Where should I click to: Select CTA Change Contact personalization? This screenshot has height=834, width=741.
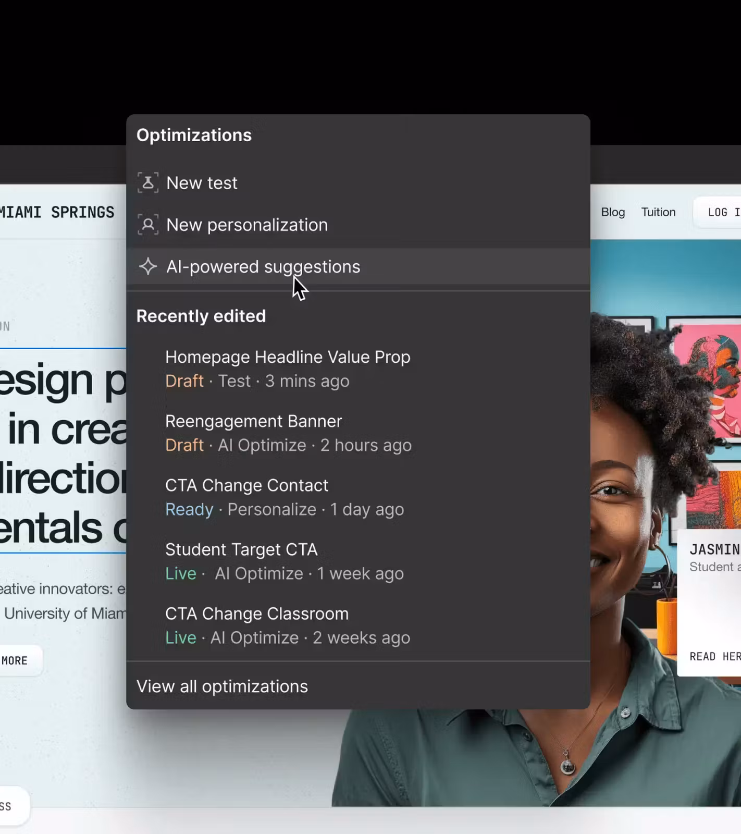pos(246,485)
